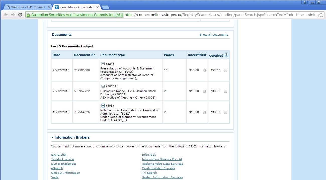Image resolution: width=326 pixels, height=180 pixels.
Task: Open a new browser tab
Action: tap(106, 7)
